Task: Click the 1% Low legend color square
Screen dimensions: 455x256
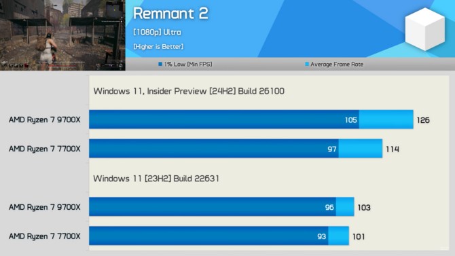Action: click(x=160, y=64)
